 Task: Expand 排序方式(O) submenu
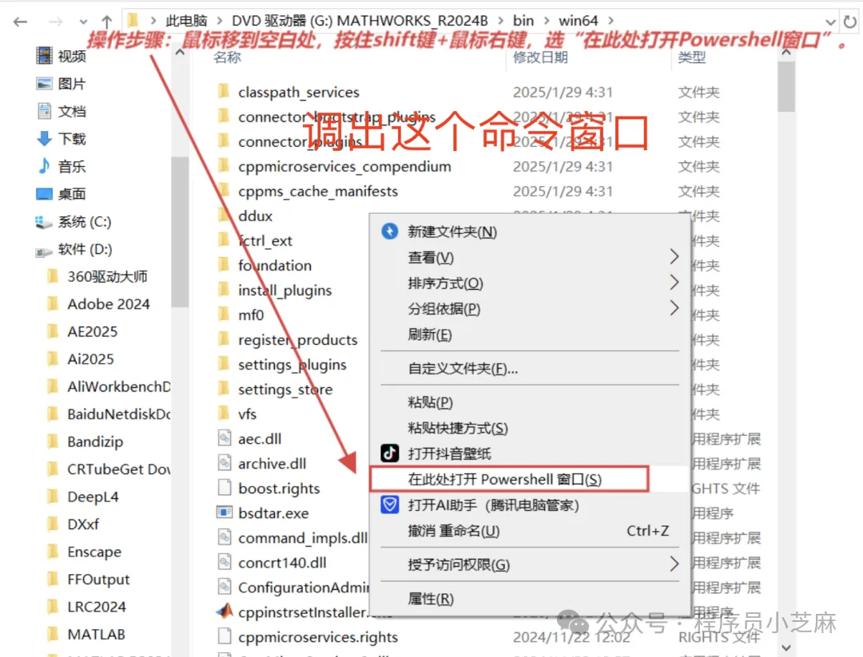tap(530, 283)
